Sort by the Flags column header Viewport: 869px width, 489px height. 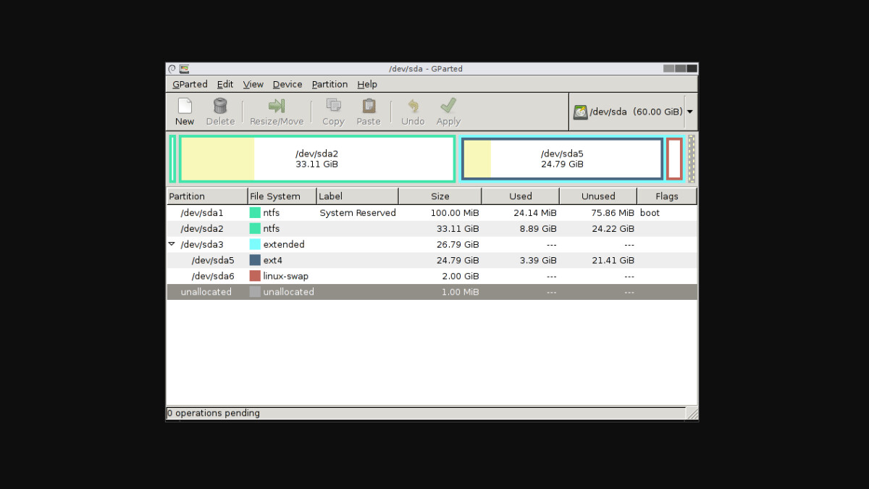[667, 196]
